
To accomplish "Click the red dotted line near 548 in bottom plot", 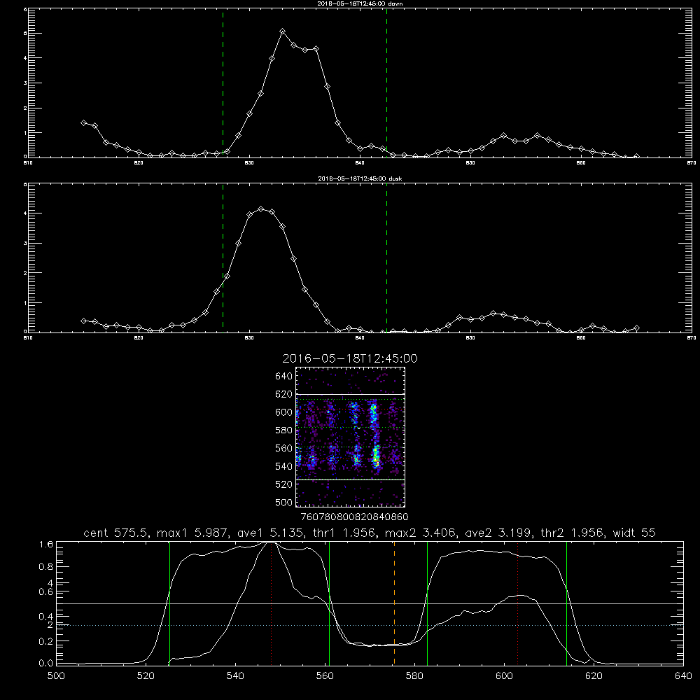I will coord(271,603).
